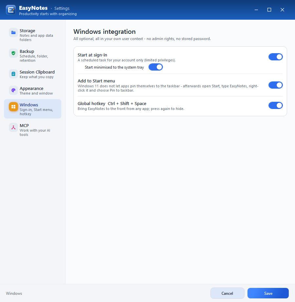Image resolution: width=295 pixels, height=302 pixels.
Task: Click the Session Clipboard icon
Action: point(13,74)
